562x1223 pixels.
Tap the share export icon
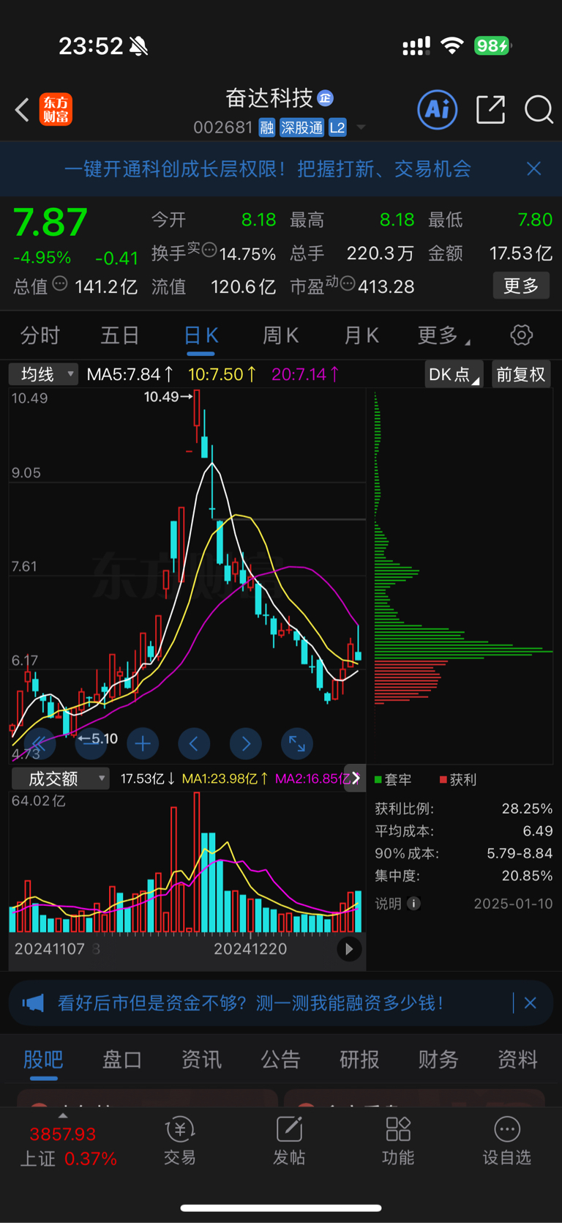pos(490,110)
